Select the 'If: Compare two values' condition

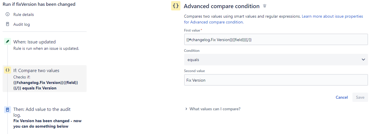tap(36, 70)
